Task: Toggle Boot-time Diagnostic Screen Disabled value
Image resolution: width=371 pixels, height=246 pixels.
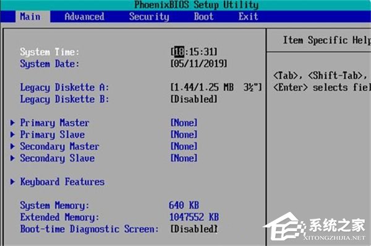Action: pos(194,229)
